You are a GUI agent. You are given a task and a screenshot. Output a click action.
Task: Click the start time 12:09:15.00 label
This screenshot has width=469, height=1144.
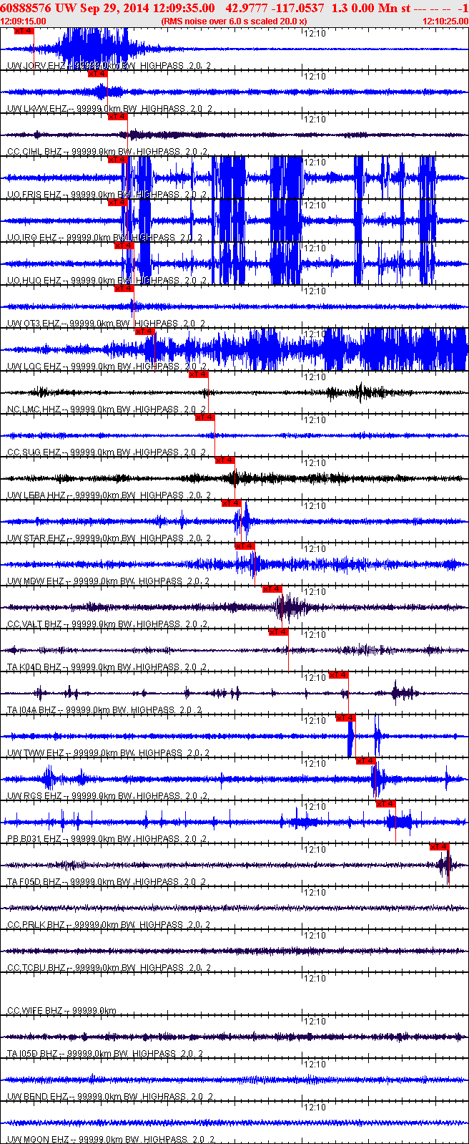[24, 21]
